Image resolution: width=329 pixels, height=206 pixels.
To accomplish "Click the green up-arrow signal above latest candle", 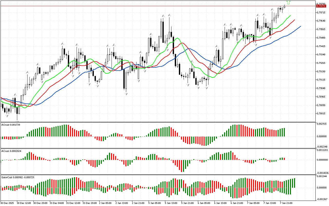I will [288, 3].
